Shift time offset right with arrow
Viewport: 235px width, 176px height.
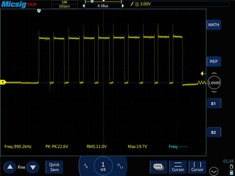click(x=123, y=6)
